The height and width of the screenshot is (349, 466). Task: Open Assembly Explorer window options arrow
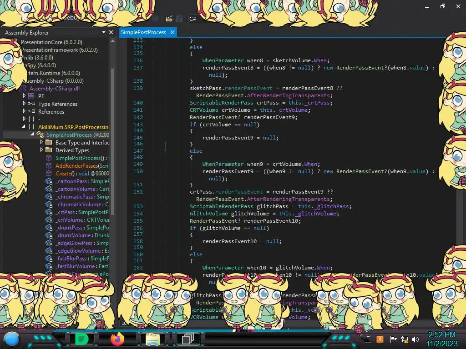[103, 32]
